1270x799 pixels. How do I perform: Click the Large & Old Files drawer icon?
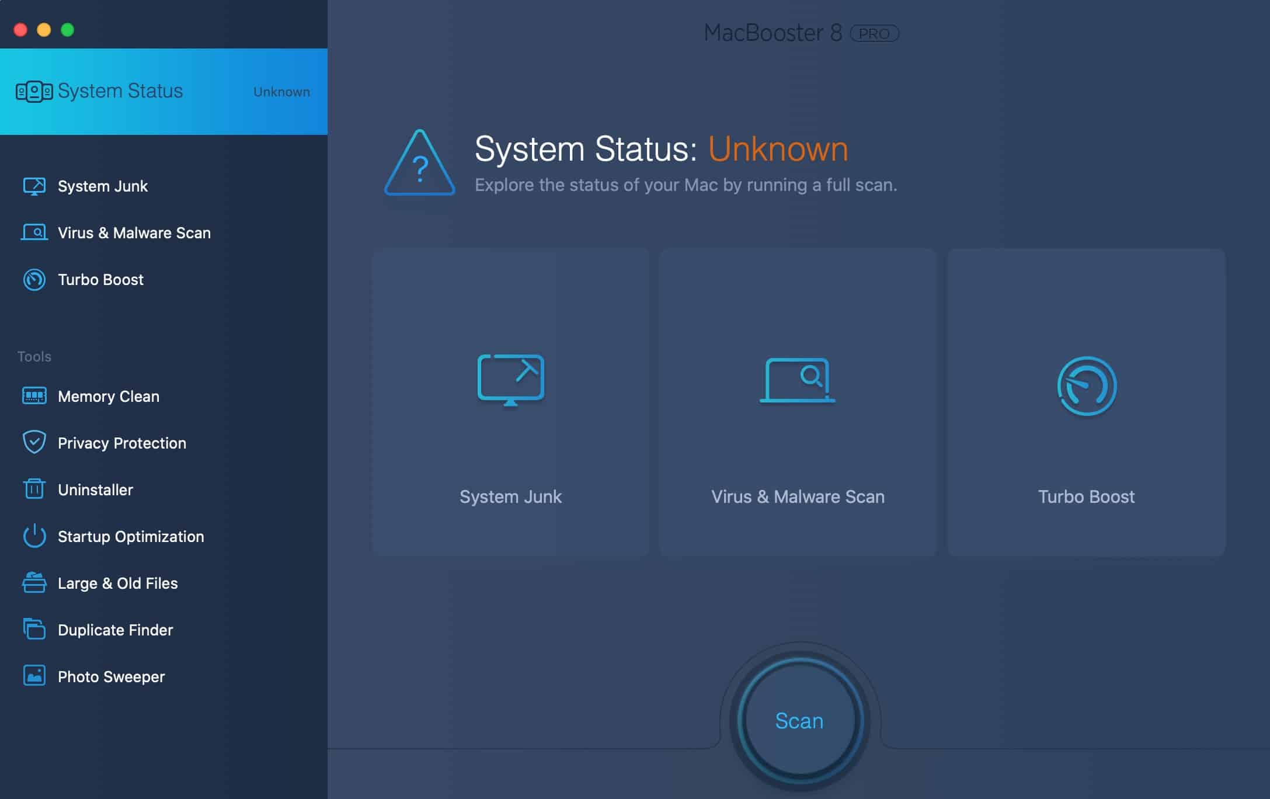click(x=34, y=583)
